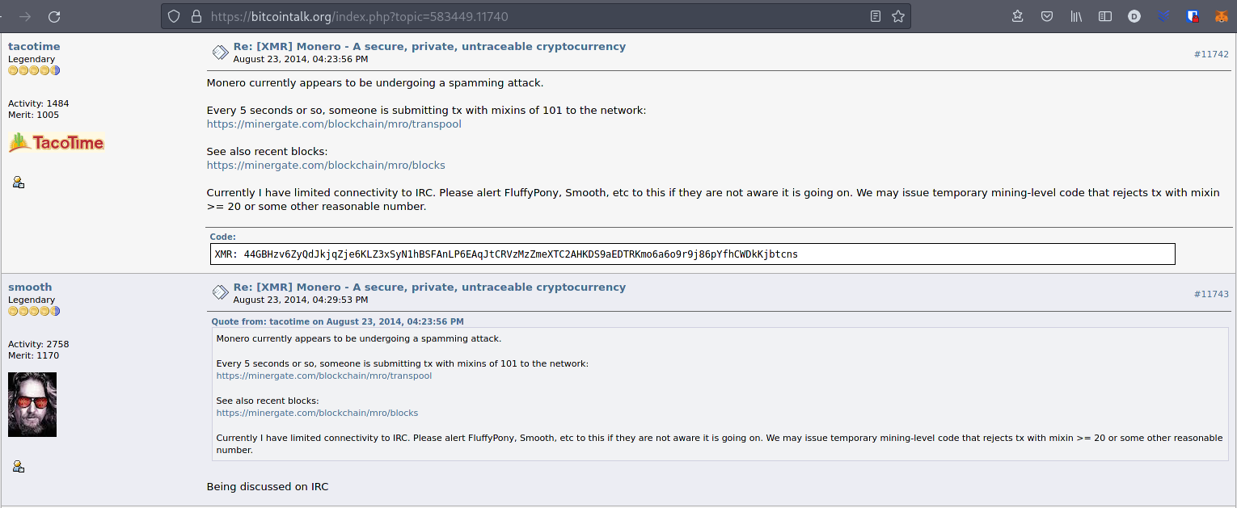Open the minergate blocks link in tacotime's post
Viewport: 1237px width, 508px height.
pyautogui.click(x=326, y=165)
